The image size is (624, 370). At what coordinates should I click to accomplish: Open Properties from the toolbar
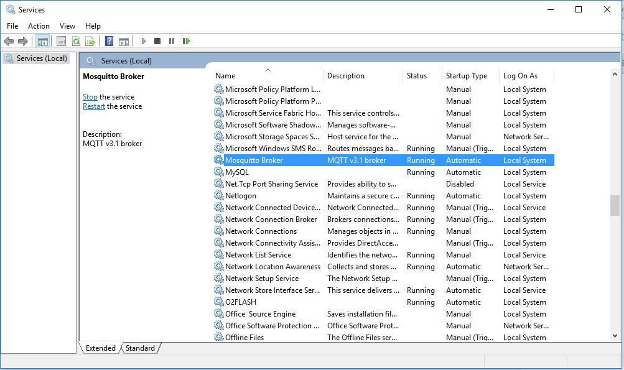[x=61, y=42]
